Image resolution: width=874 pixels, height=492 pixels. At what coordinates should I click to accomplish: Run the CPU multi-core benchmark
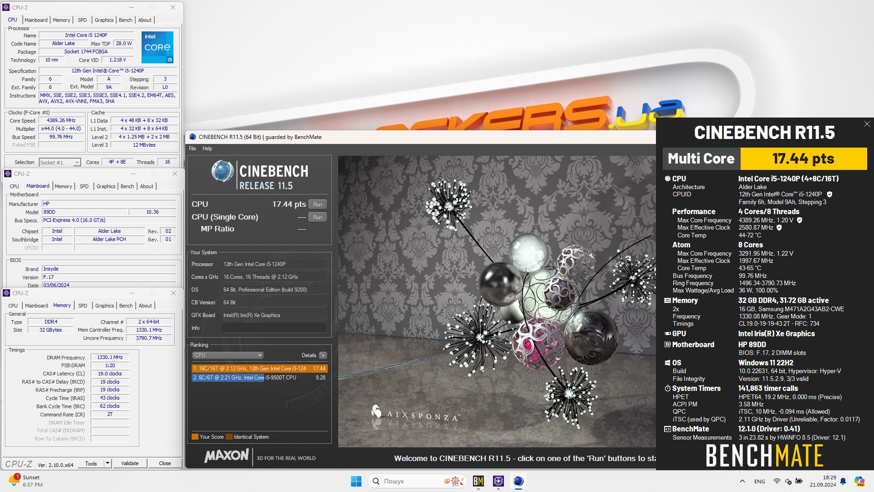(x=318, y=204)
